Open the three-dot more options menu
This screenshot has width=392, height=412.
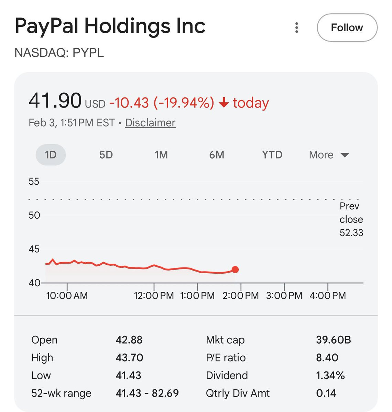(296, 28)
